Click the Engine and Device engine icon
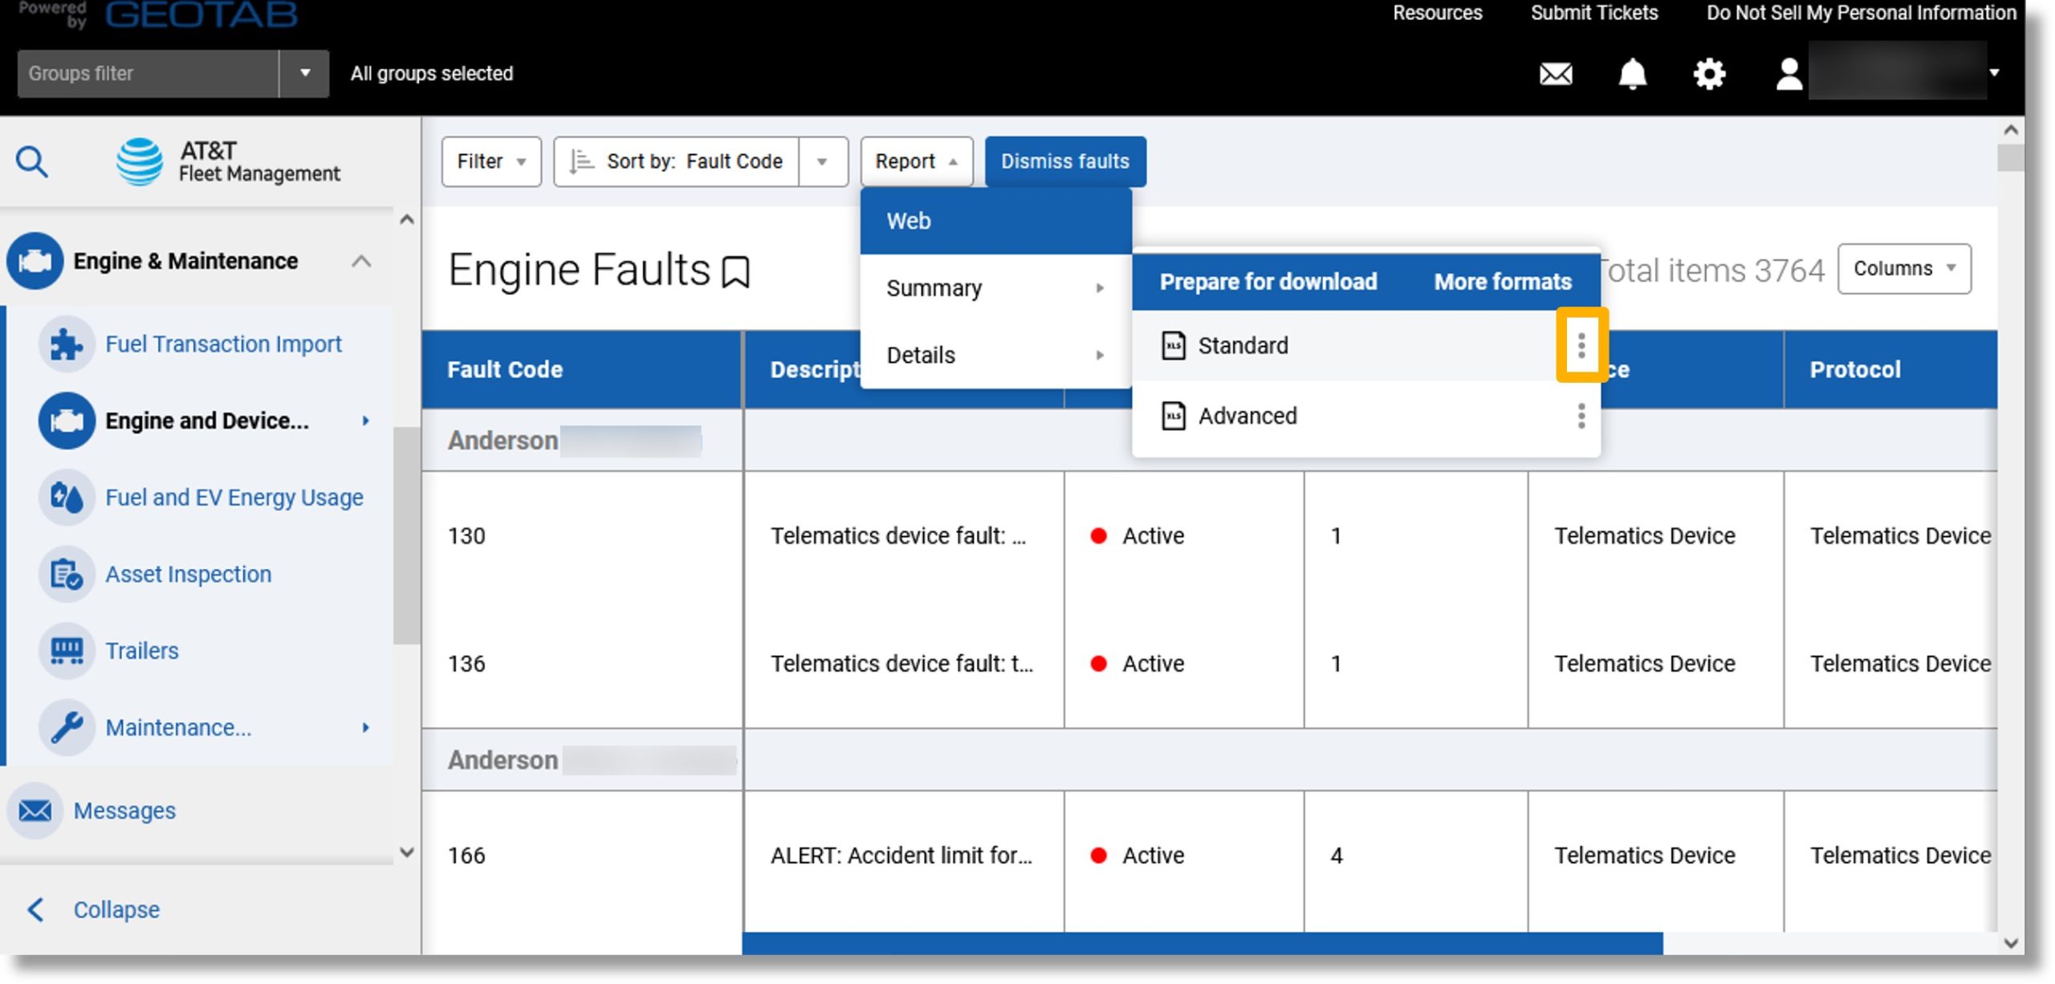The image size is (2055, 984). click(67, 421)
